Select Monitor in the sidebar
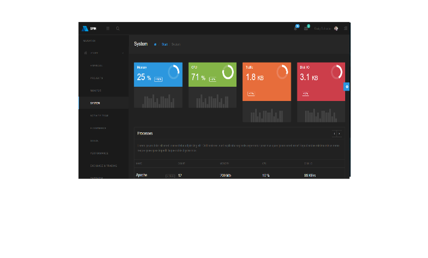Image resolution: width=428 pixels, height=258 pixels. click(95, 91)
